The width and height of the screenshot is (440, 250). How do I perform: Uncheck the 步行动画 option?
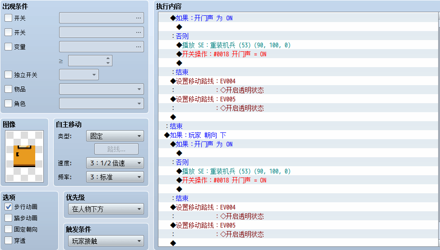click(x=9, y=207)
